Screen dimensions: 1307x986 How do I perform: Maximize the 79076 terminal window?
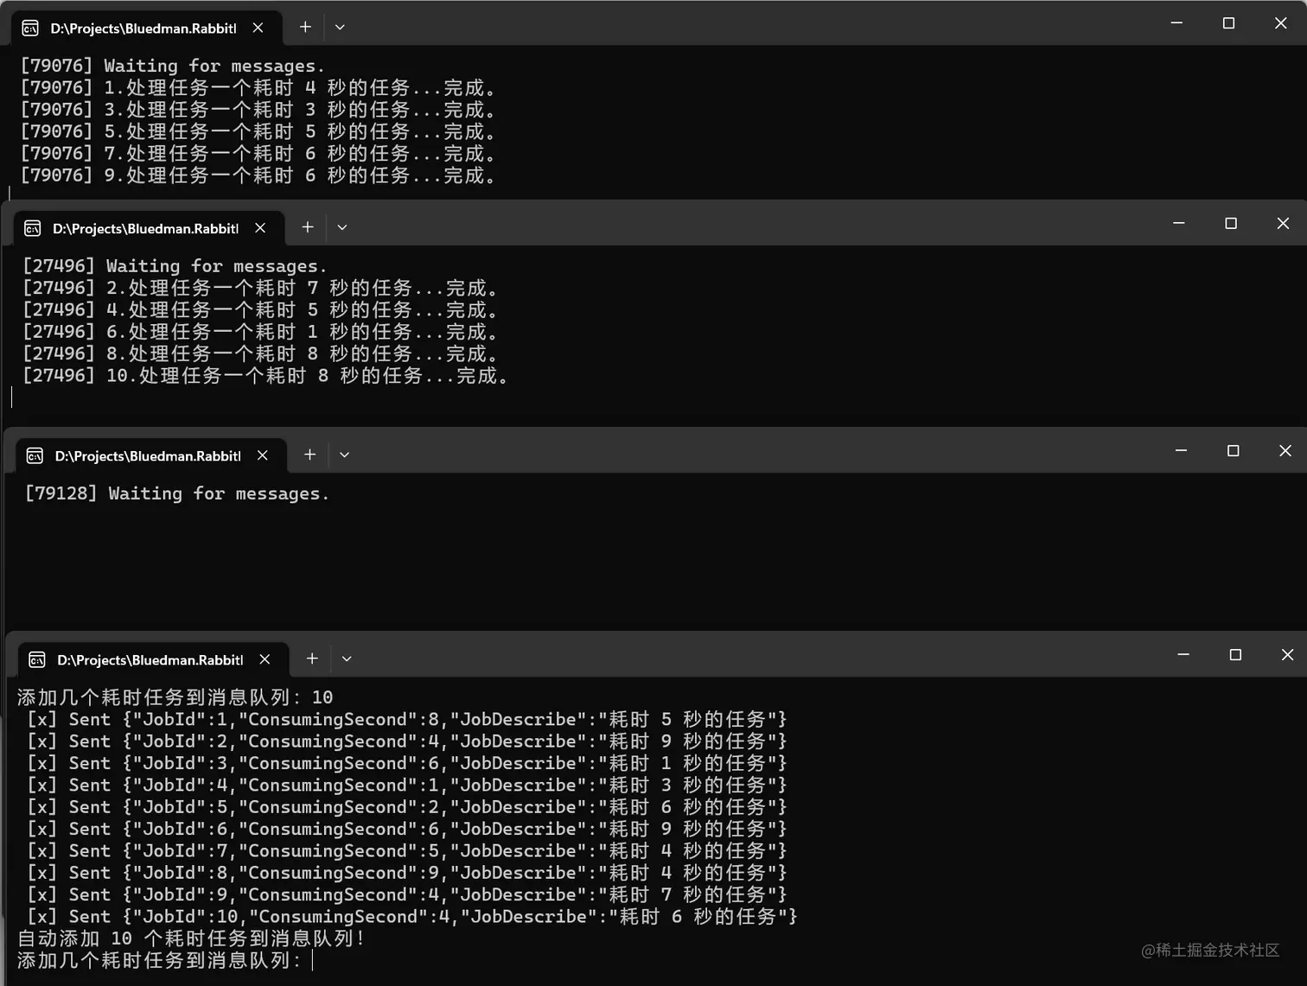[1228, 23]
